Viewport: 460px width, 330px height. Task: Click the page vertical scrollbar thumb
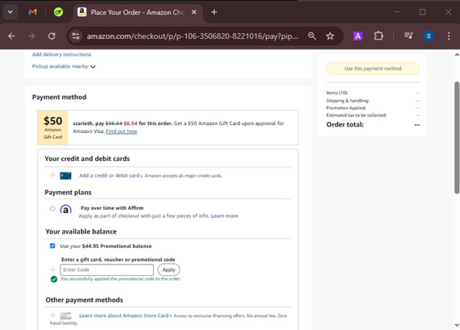(x=457, y=138)
